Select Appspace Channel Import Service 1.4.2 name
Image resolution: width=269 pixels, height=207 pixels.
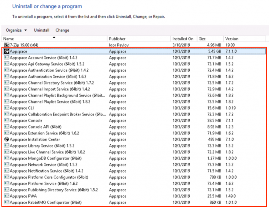[x=50, y=89]
